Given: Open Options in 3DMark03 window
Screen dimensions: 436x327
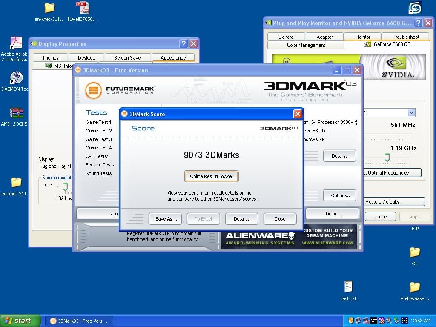Looking at the screenshot, I should pyautogui.click(x=339, y=195).
